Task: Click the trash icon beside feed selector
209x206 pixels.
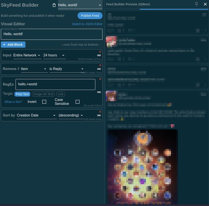Action: point(54,5)
